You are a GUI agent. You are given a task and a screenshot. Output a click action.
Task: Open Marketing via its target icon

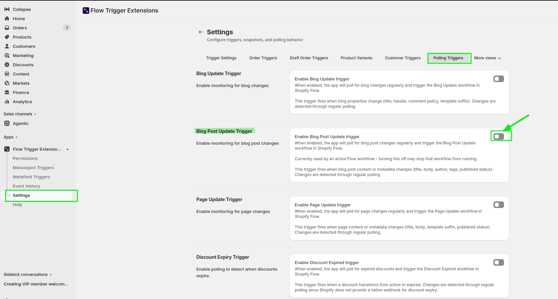[7, 55]
